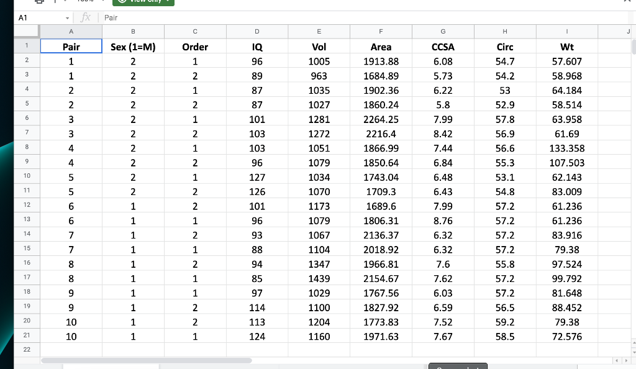Screen dimensions: 636x369
Task: Select the 'Order' header cell
Action: 195,47
